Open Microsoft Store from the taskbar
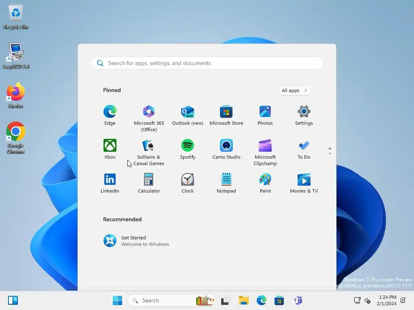 [279, 300]
